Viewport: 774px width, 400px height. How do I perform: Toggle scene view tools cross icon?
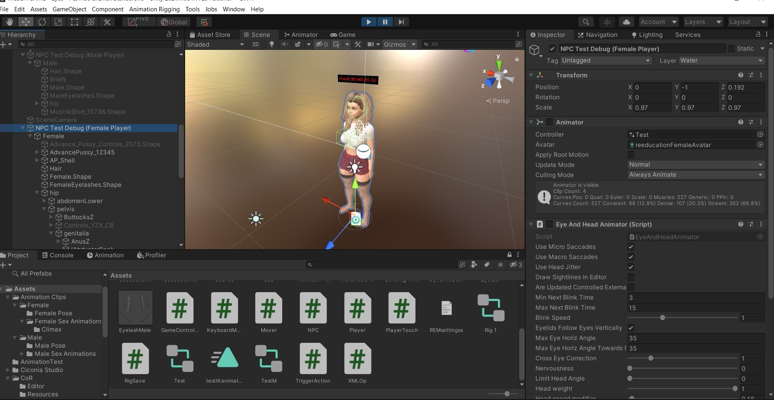[358, 45]
